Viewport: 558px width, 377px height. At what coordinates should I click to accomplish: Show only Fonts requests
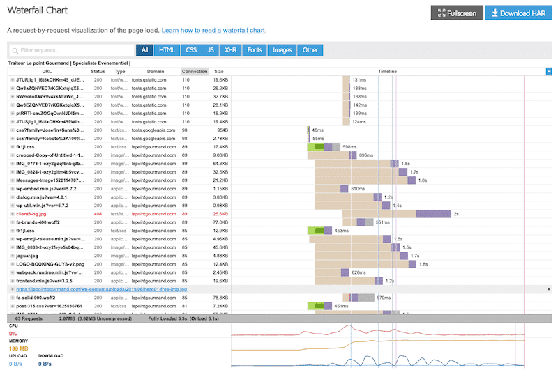tap(255, 50)
